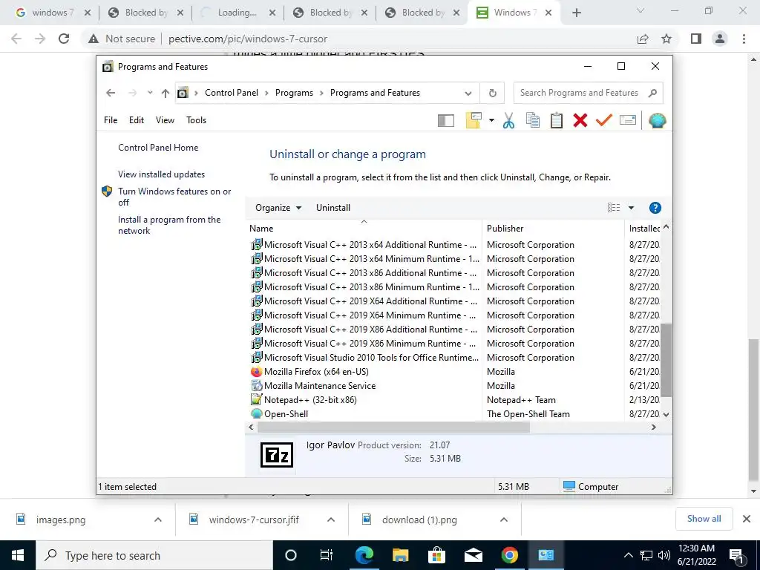This screenshot has height=570, width=760.
Task: Open File Explorer from the taskbar
Action: (x=400, y=555)
